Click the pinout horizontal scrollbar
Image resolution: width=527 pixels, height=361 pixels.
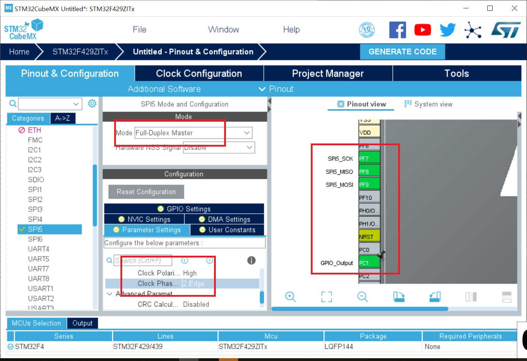coord(360,309)
